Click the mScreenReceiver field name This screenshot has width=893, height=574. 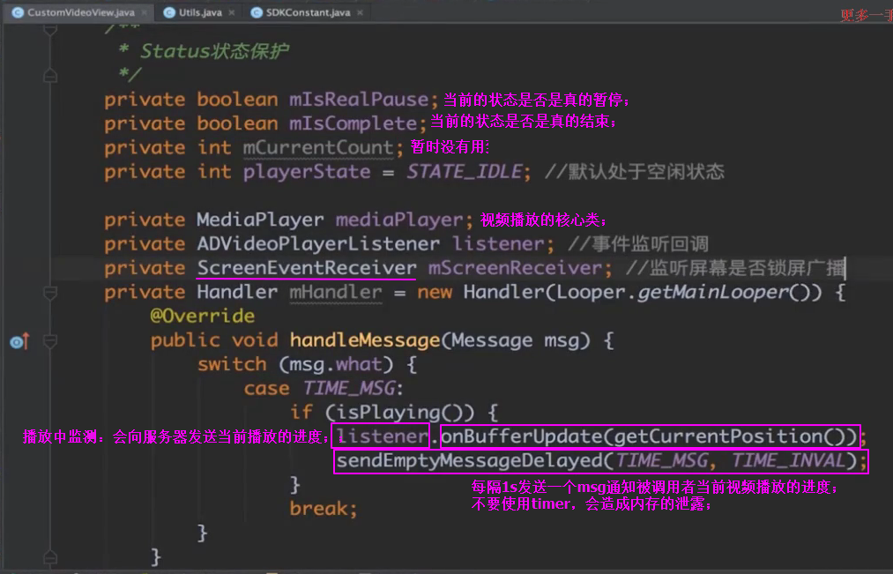(515, 268)
